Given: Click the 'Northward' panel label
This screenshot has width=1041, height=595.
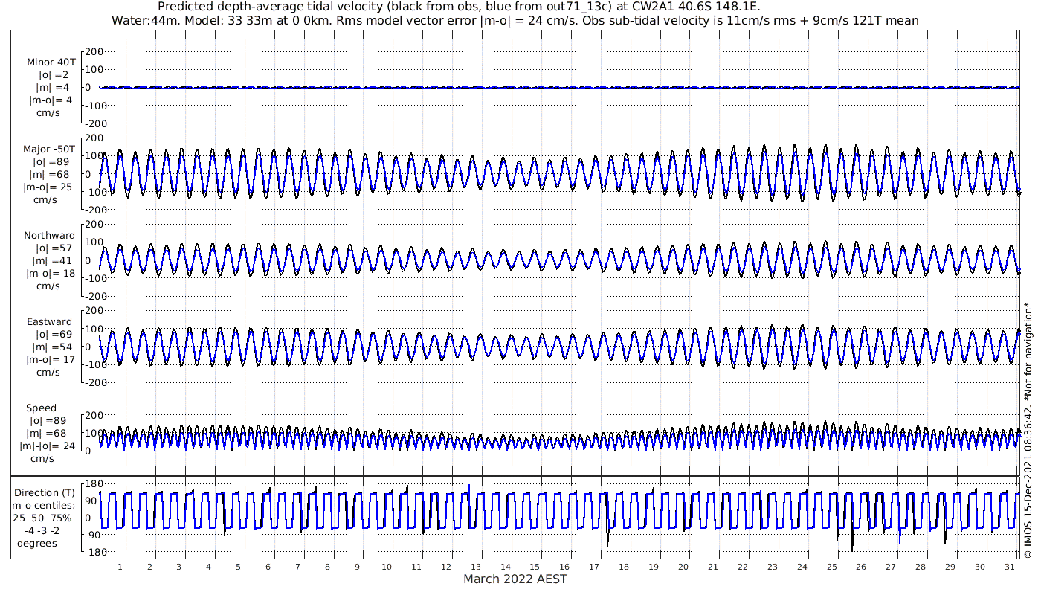Looking at the screenshot, I should [50, 236].
